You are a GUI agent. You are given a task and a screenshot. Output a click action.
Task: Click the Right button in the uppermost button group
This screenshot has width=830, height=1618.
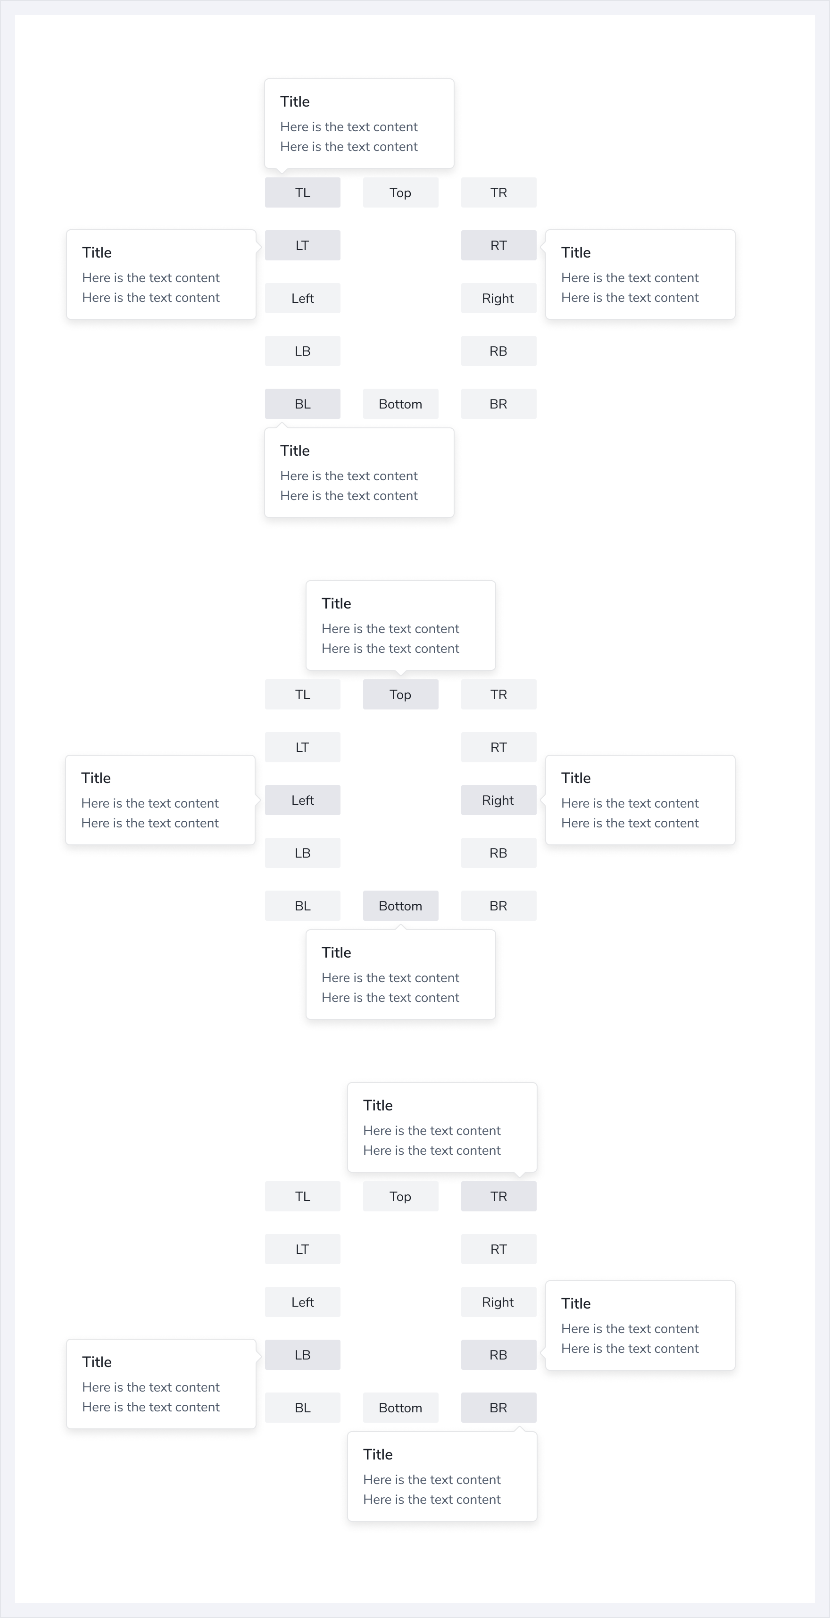pyautogui.click(x=498, y=298)
